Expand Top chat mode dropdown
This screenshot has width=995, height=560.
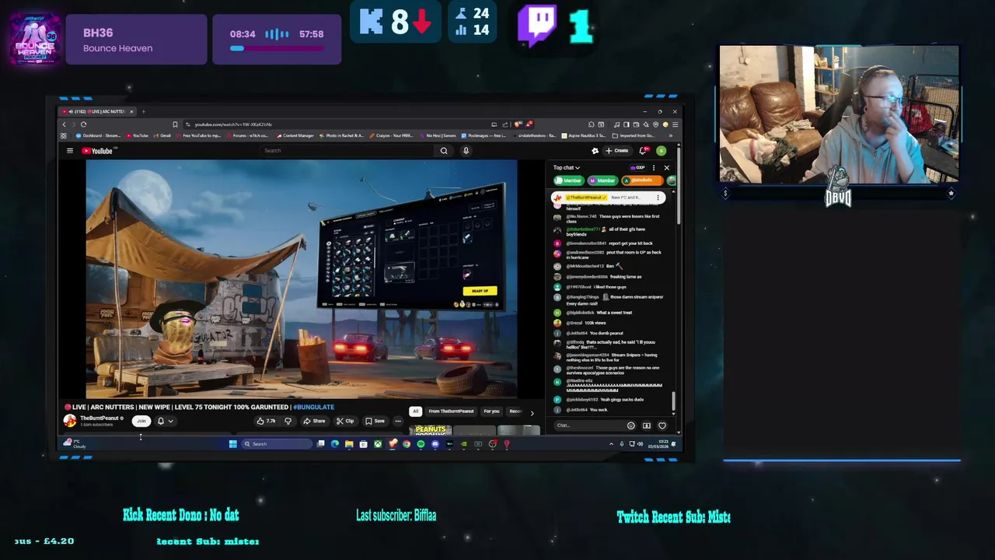567,167
